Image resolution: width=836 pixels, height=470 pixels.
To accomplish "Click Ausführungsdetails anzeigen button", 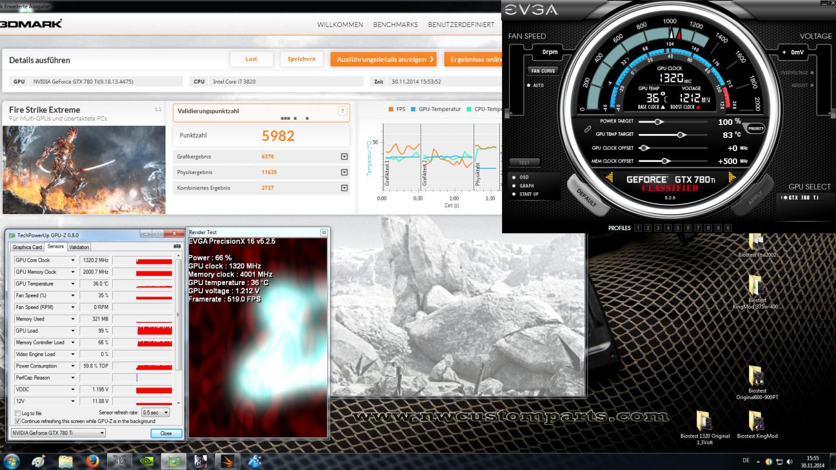I will (384, 59).
